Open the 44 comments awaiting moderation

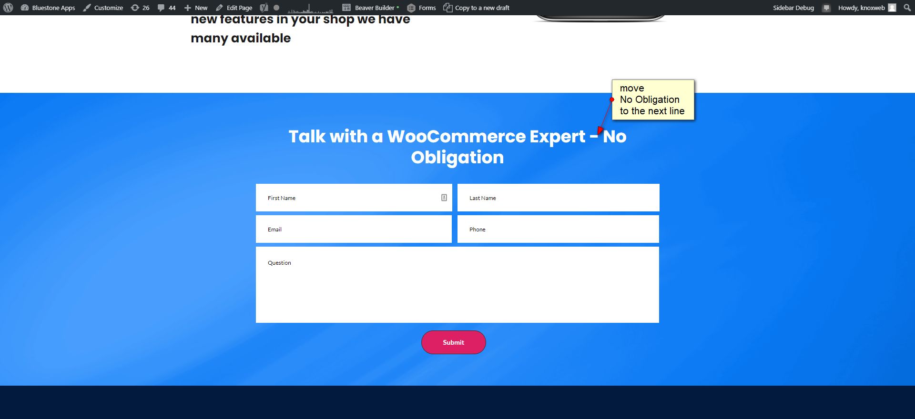tap(166, 8)
